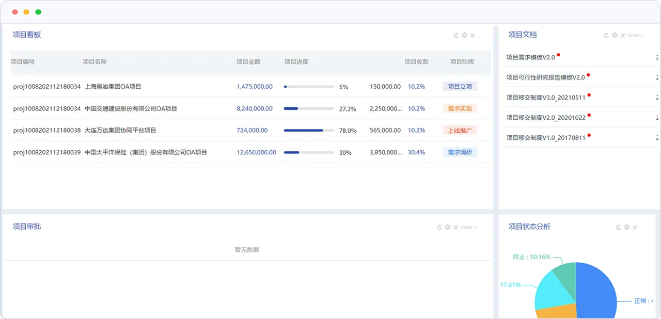Refresh the 项目看板 panel
The height and width of the screenshot is (319, 661).
click(456, 36)
